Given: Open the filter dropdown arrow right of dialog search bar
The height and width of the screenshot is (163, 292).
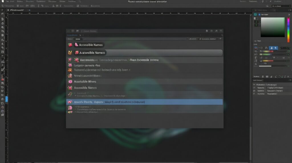Looking at the screenshot, I should [220, 39].
